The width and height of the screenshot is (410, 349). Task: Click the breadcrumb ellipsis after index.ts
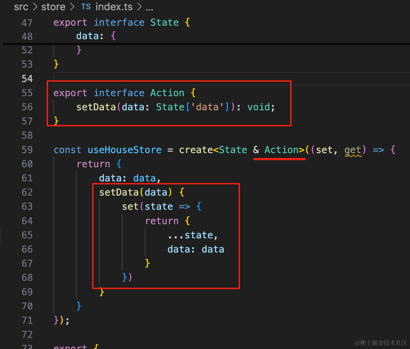click(149, 7)
